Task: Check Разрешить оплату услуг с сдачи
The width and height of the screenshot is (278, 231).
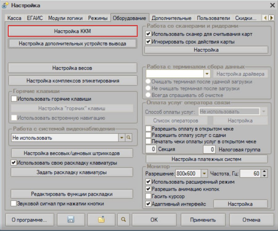Action: coord(148,135)
